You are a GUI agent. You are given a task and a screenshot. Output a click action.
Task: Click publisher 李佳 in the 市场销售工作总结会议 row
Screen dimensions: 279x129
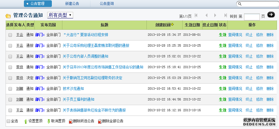20,67
